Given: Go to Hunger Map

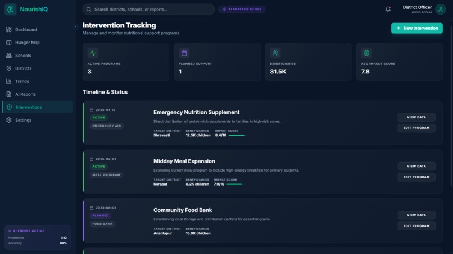Looking at the screenshot, I should pos(38,43).
